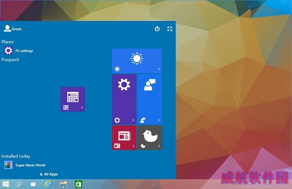Click the Windows Start button

[x=5, y=184]
